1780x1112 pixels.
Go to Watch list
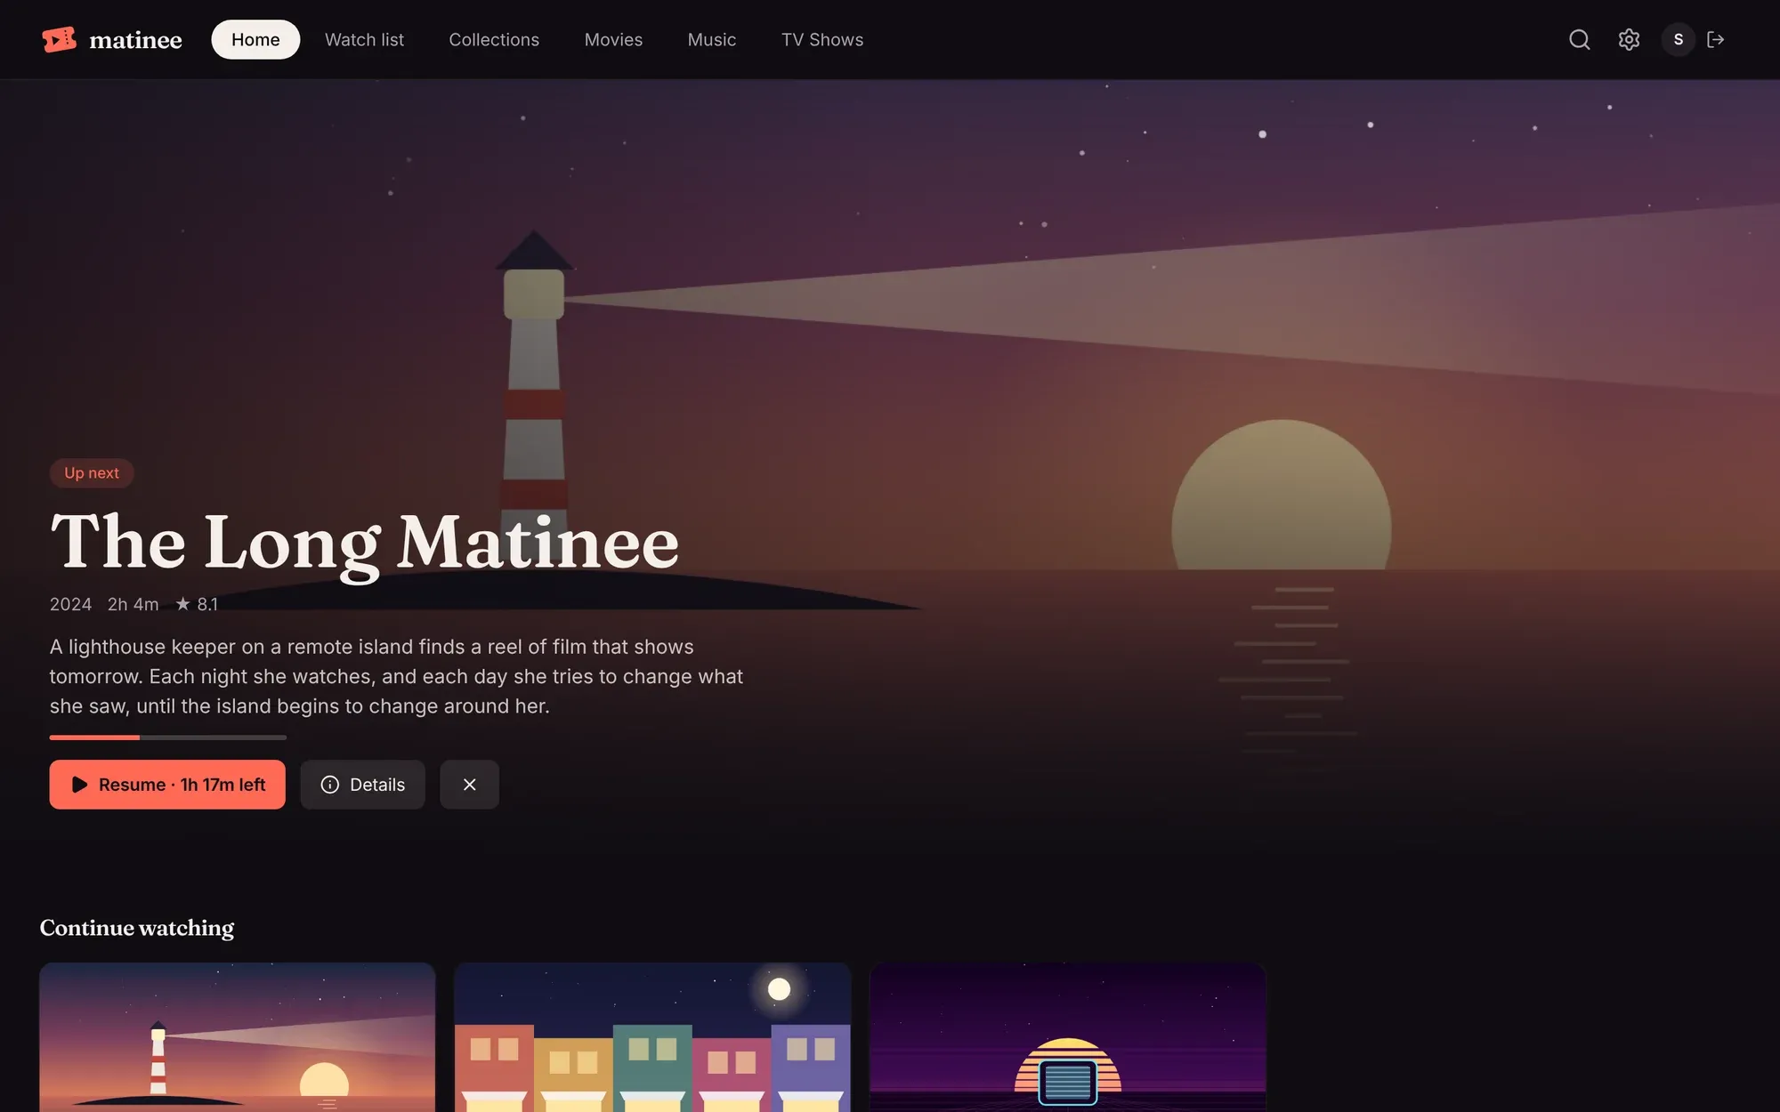(364, 39)
